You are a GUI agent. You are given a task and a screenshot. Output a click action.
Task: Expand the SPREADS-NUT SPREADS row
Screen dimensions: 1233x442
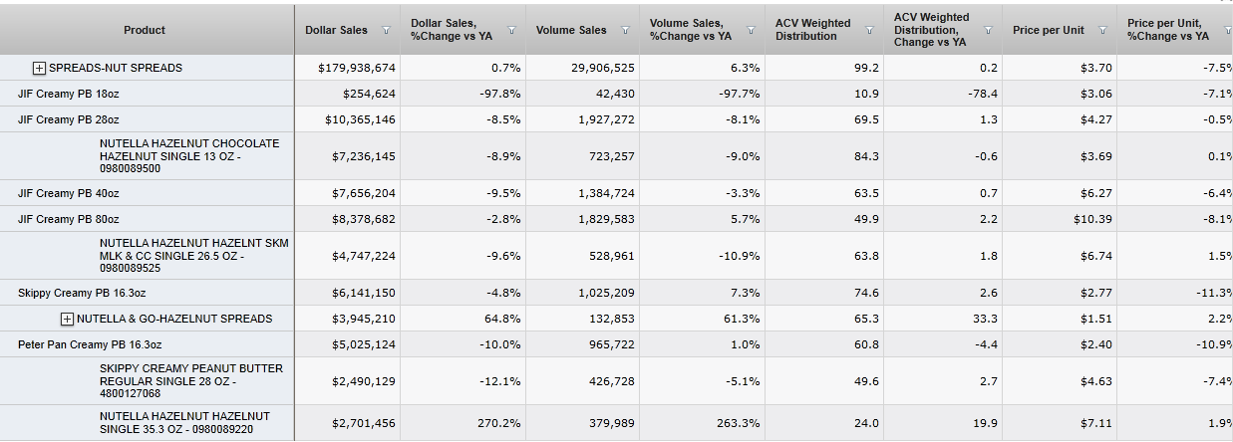tap(40, 68)
